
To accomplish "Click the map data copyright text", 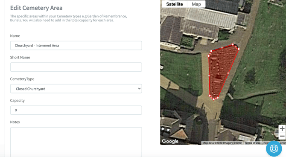I will (x=222, y=143).
